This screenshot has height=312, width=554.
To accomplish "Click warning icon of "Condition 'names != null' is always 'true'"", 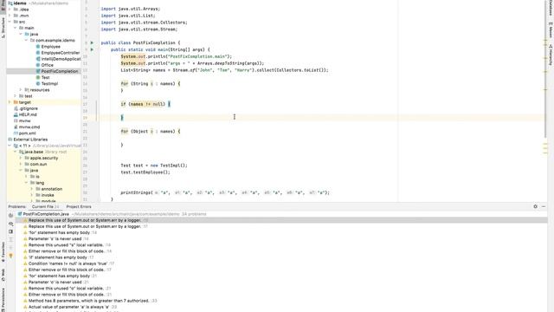I will (25, 263).
